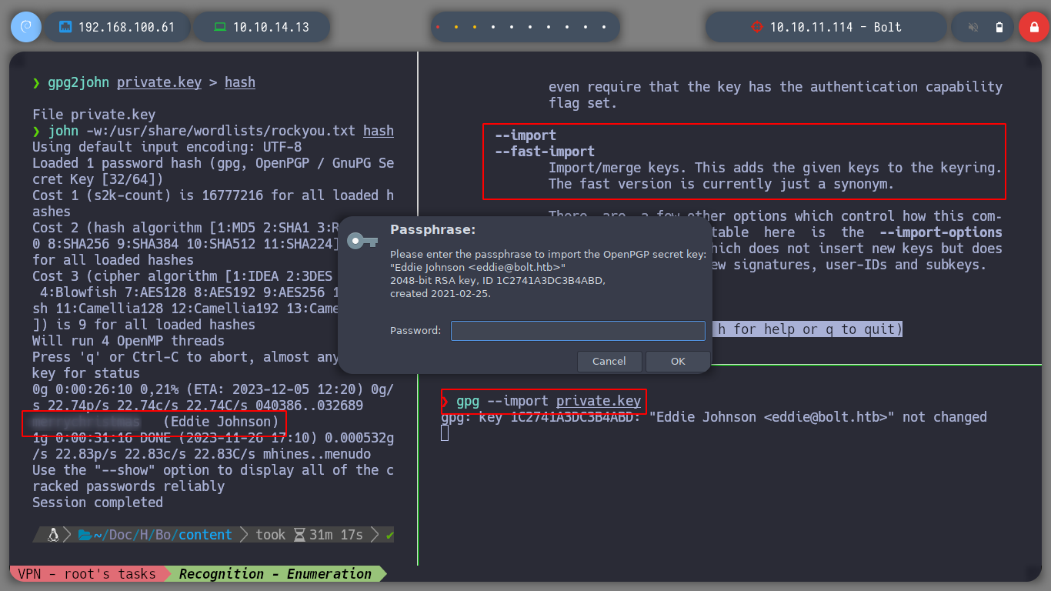Cancel the passphrase prompt
The image size is (1051, 591).
[609, 361]
